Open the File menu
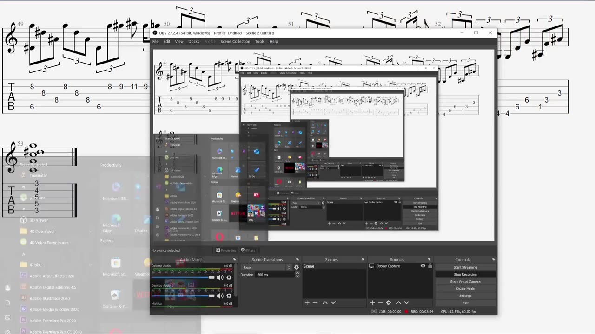595x334 pixels. tap(155, 42)
